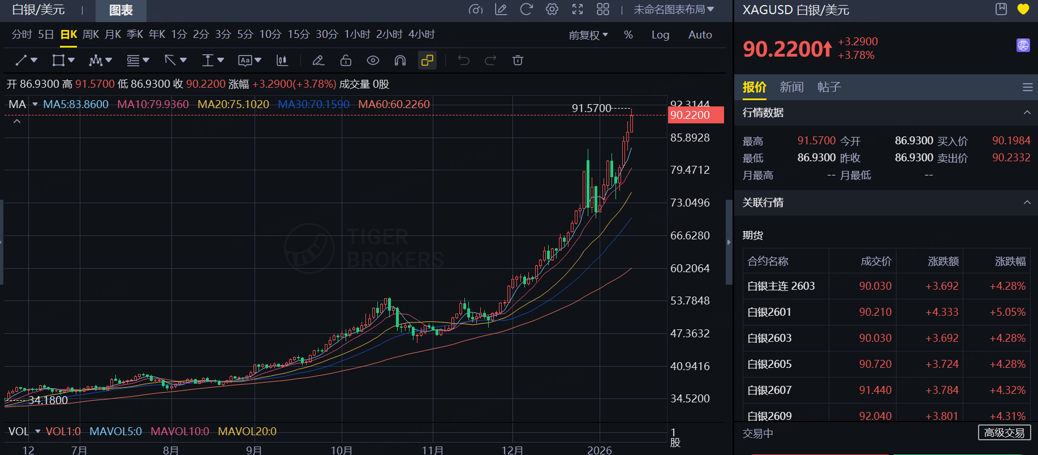Screen dimensions: 1038x455
Task: Open the 白银2605 contract row
Action: tap(886, 364)
